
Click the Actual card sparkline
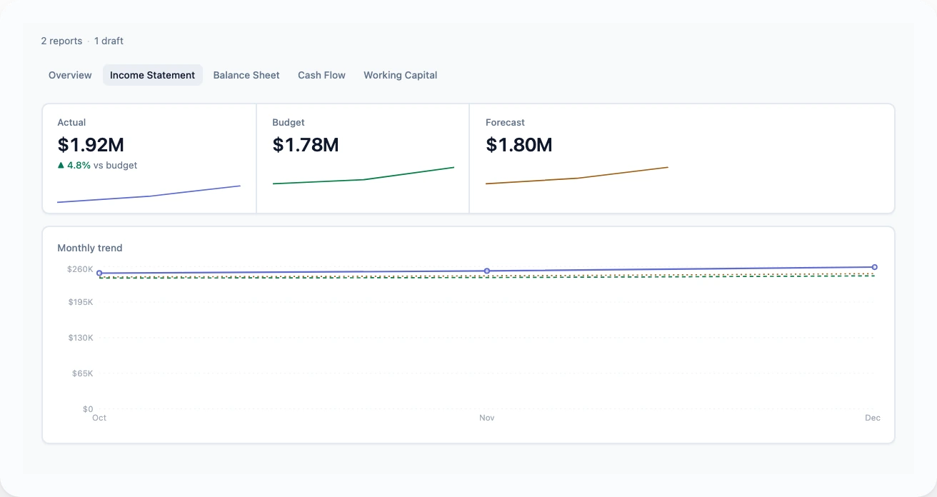149,194
